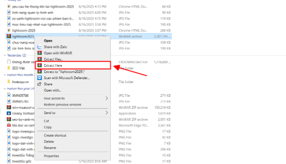
Task: Click the Unikey Vietnam application icon
Action: coord(9,113)
